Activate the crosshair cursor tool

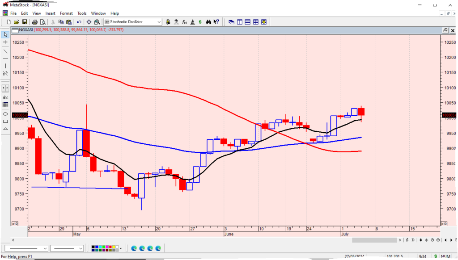[x=5, y=42]
